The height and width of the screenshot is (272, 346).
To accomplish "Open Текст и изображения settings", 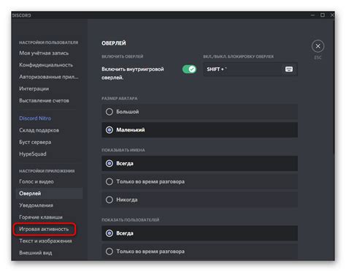I will click(x=45, y=241).
